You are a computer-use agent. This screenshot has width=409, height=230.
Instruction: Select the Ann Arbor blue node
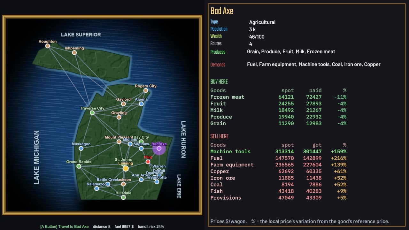tap(141, 180)
